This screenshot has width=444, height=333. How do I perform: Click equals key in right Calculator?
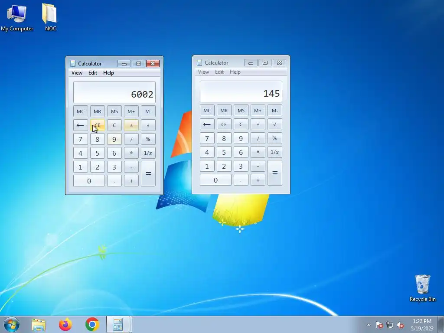pyautogui.click(x=274, y=173)
